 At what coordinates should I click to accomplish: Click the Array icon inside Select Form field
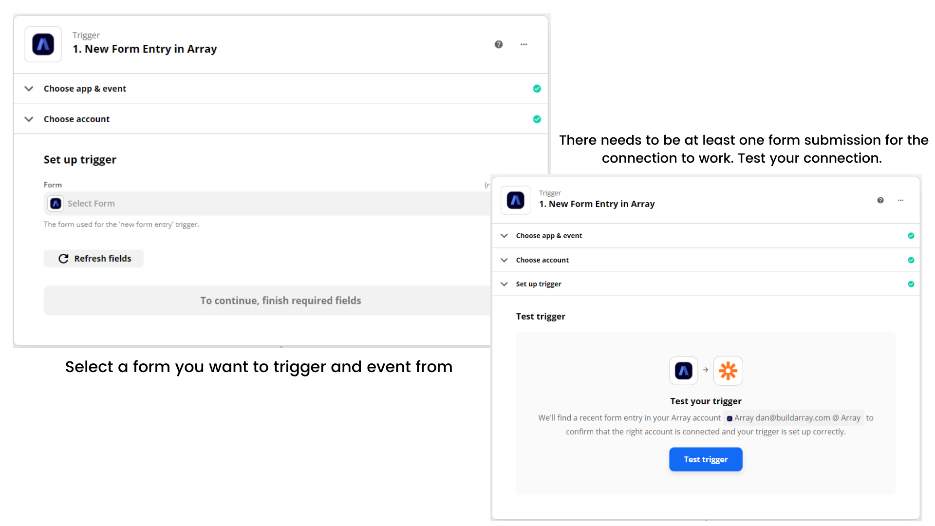click(x=56, y=204)
